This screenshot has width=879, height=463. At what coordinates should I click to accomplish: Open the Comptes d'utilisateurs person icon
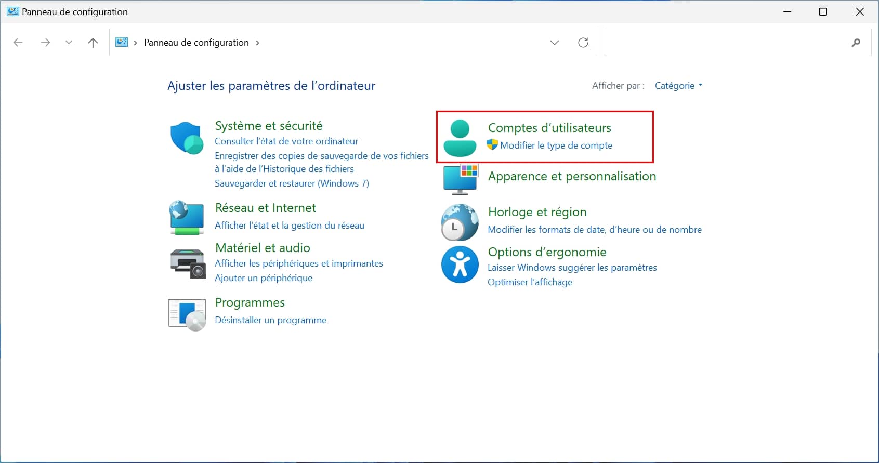pyautogui.click(x=460, y=138)
